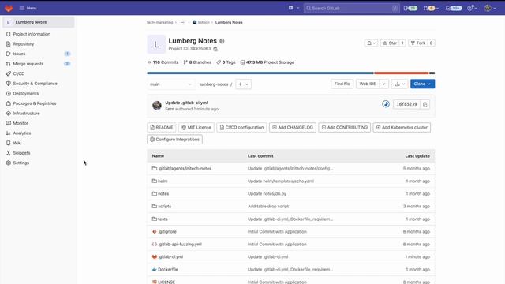The height and width of the screenshot is (284, 505).
Task: Click the repository languages color bar
Action: [x=291, y=73]
